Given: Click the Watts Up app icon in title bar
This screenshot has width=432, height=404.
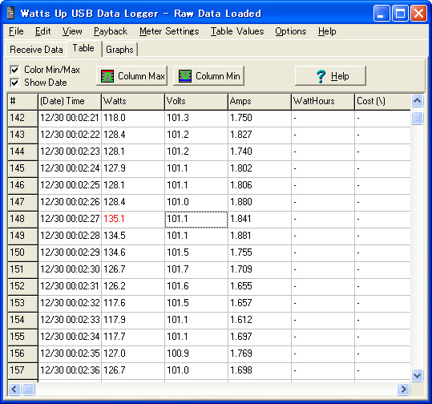Looking at the screenshot, I should [x=10, y=13].
